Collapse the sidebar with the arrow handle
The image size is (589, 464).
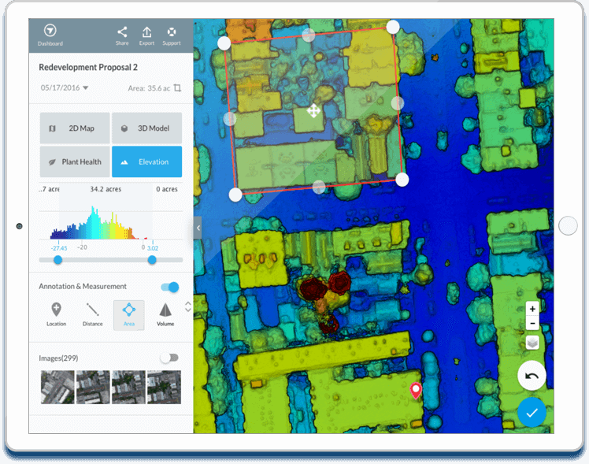(198, 228)
